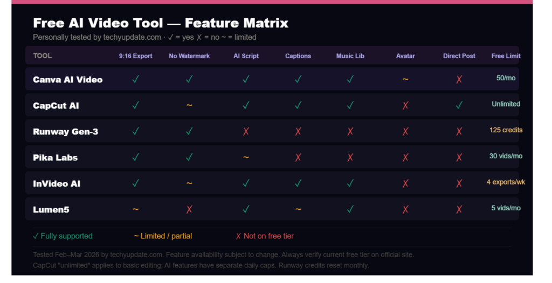Click the Limited / partial legend entry
The image size is (552, 283).
coord(163,236)
